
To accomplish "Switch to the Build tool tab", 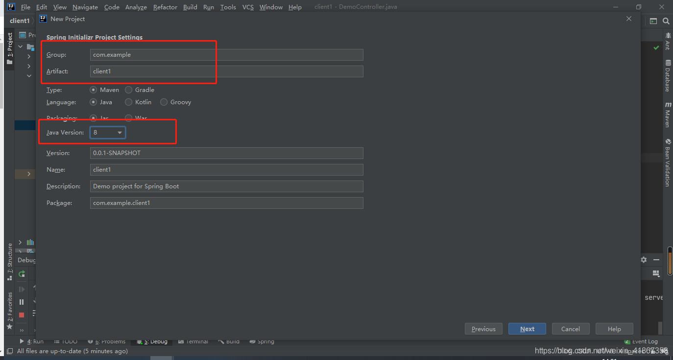I will [x=229, y=341].
